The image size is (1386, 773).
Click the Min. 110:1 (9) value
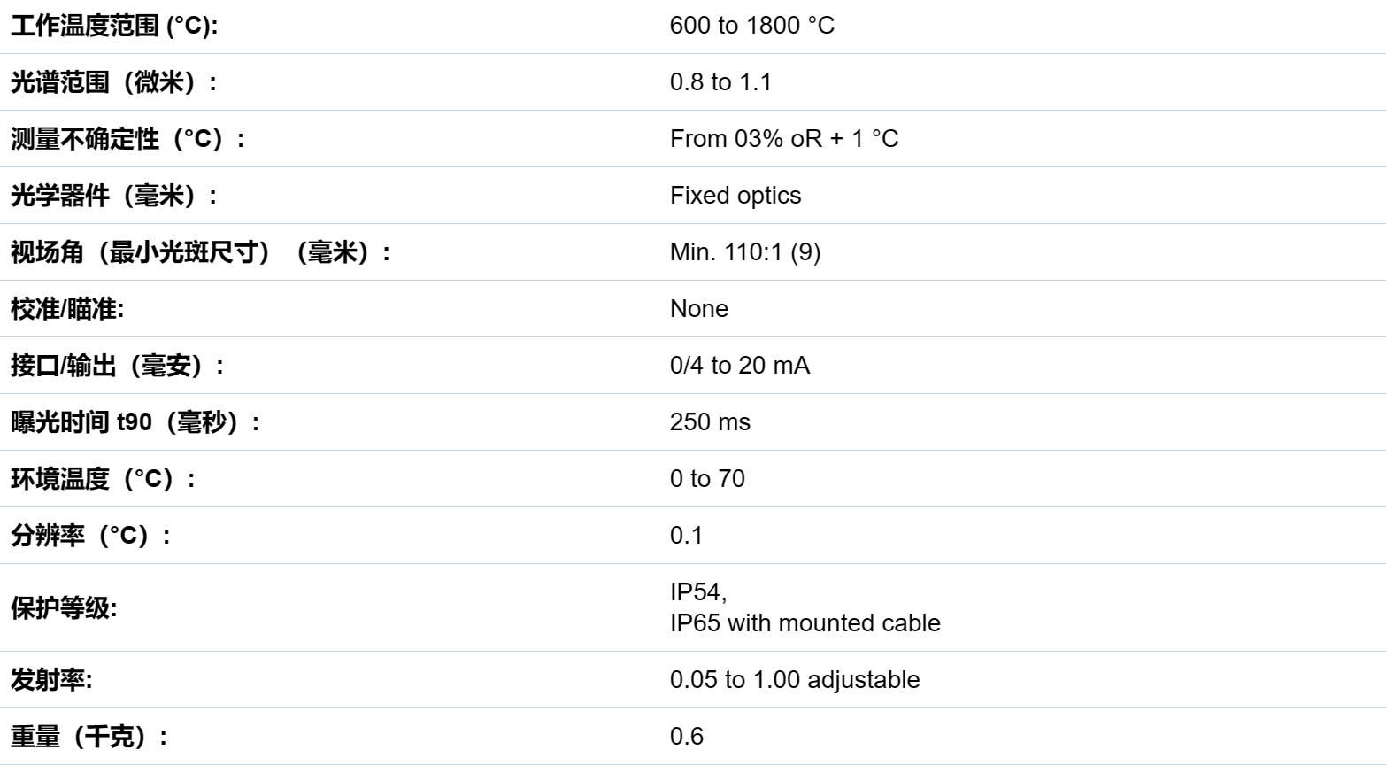[744, 252]
